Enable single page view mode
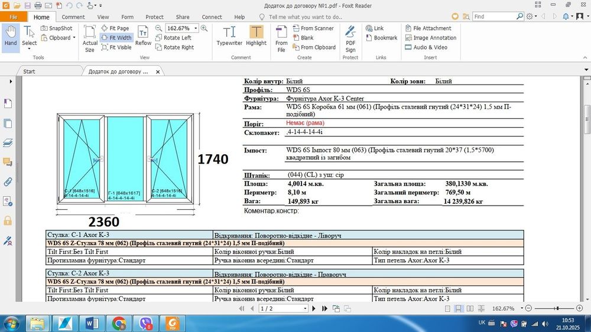The width and height of the screenshot is (591, 332). 447,308
